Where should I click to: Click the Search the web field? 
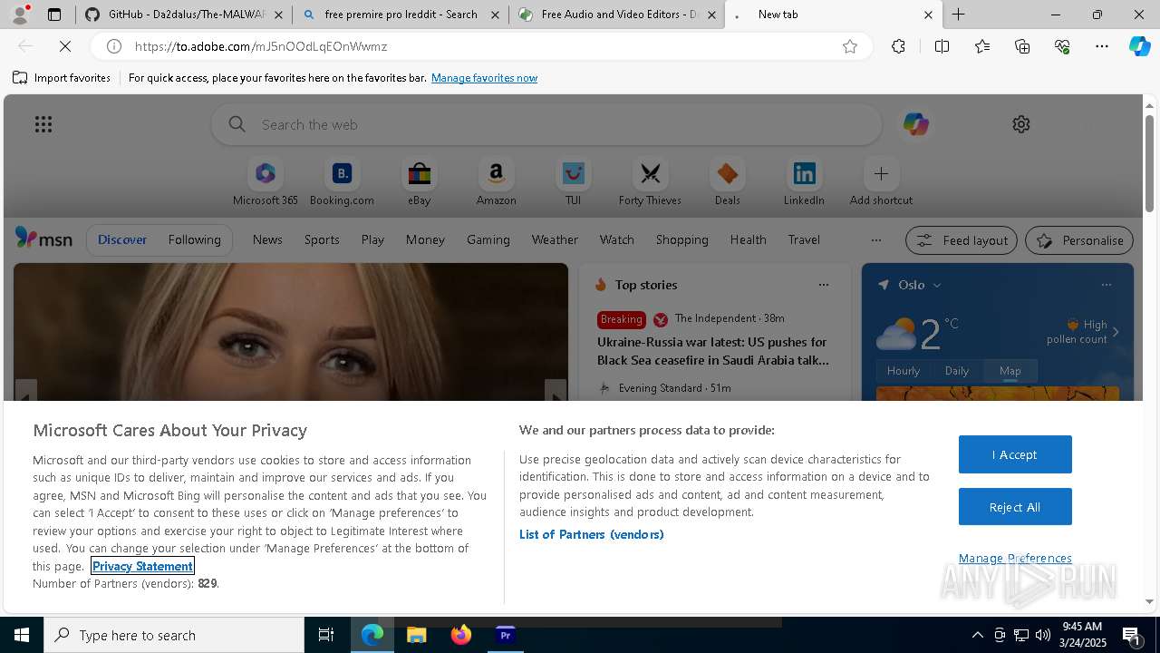coord(546,124)
